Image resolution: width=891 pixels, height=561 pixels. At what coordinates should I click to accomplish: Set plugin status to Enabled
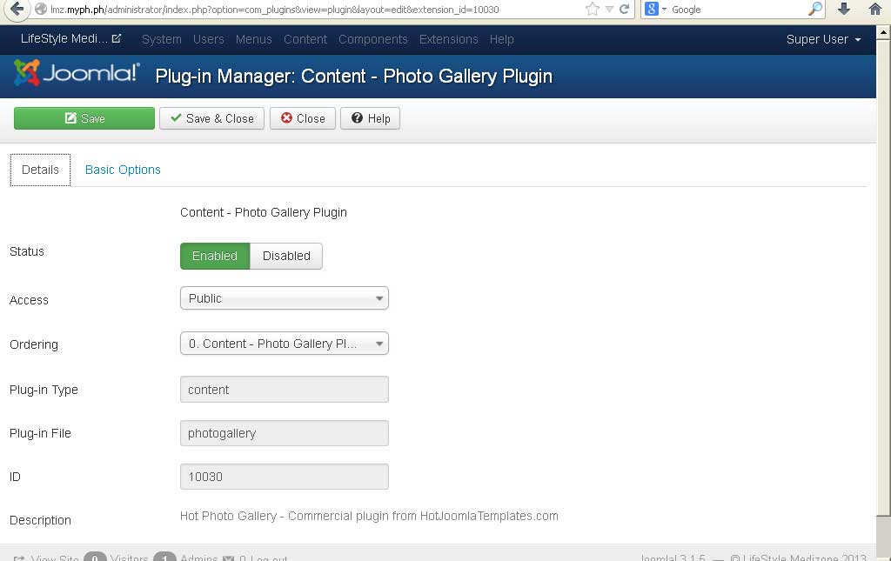(x=215, y=256)
